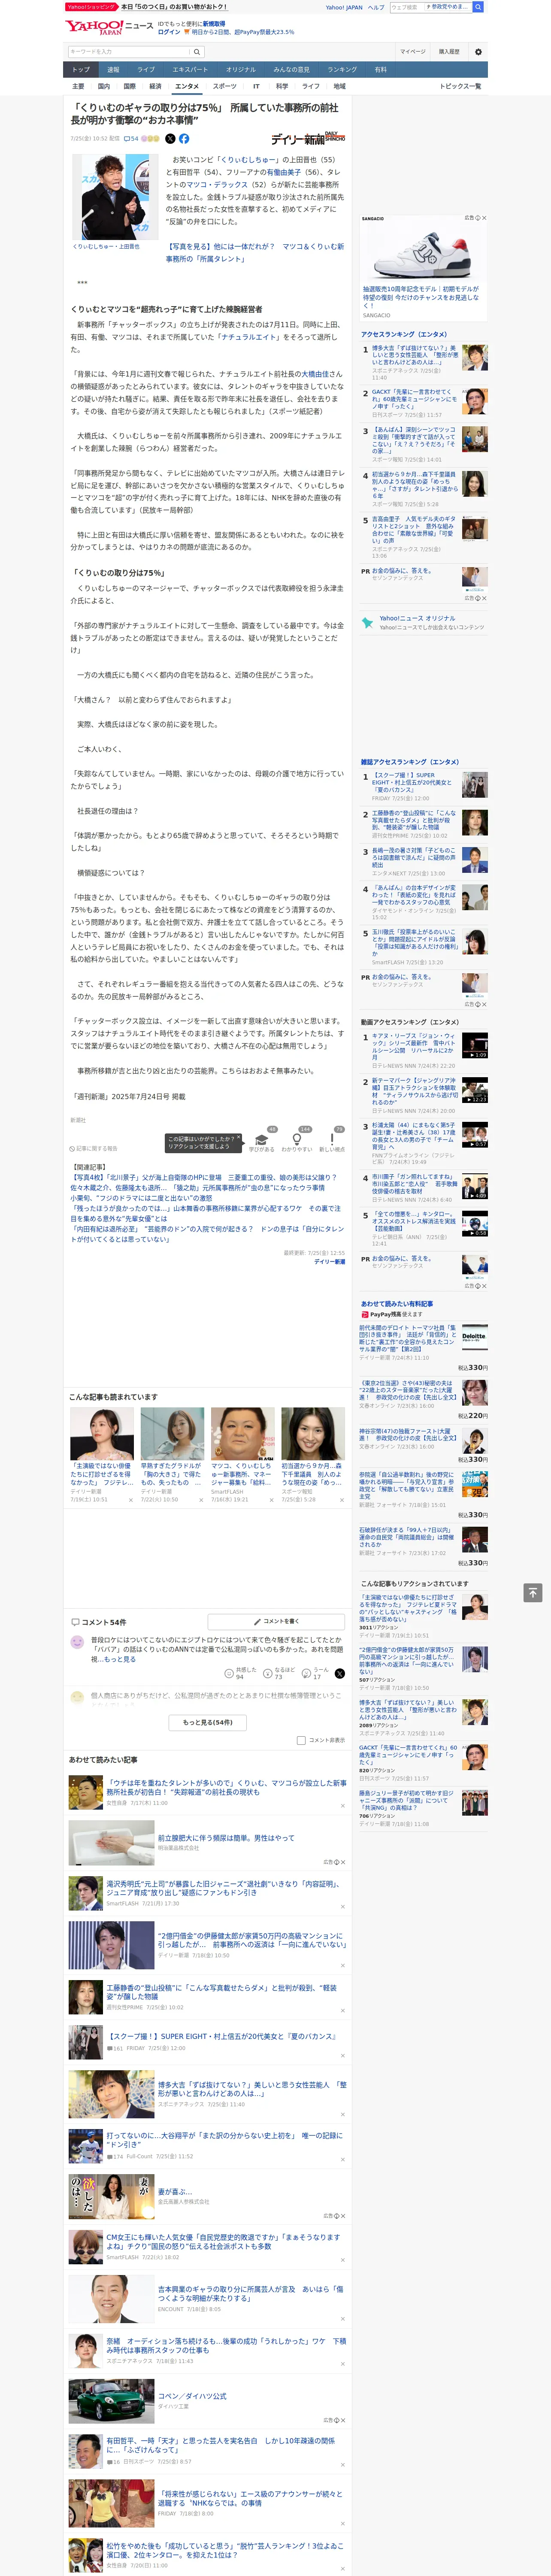Toggle the 'コメント非表示' checkbox
The image size is (551, 2576).
pos(301,1740)
